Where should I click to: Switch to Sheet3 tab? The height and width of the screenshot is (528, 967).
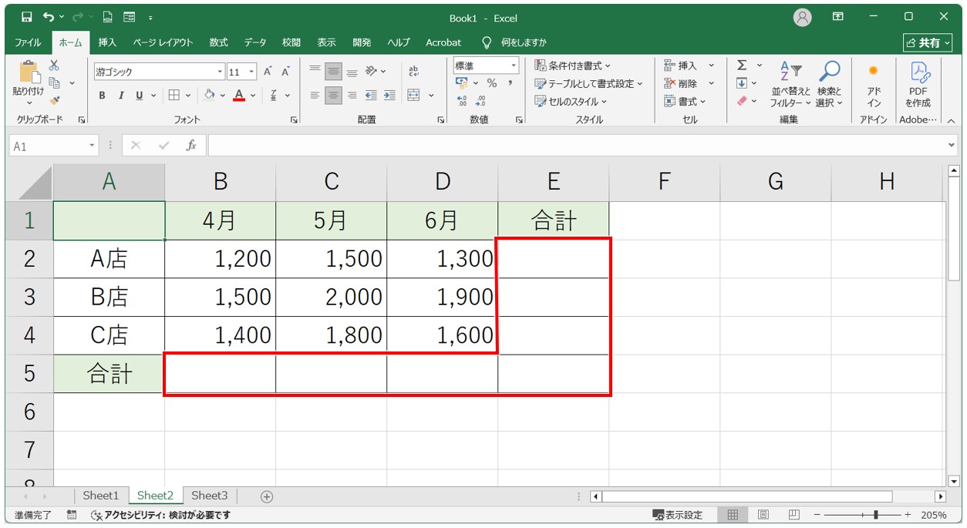click(x=210, y=496)
